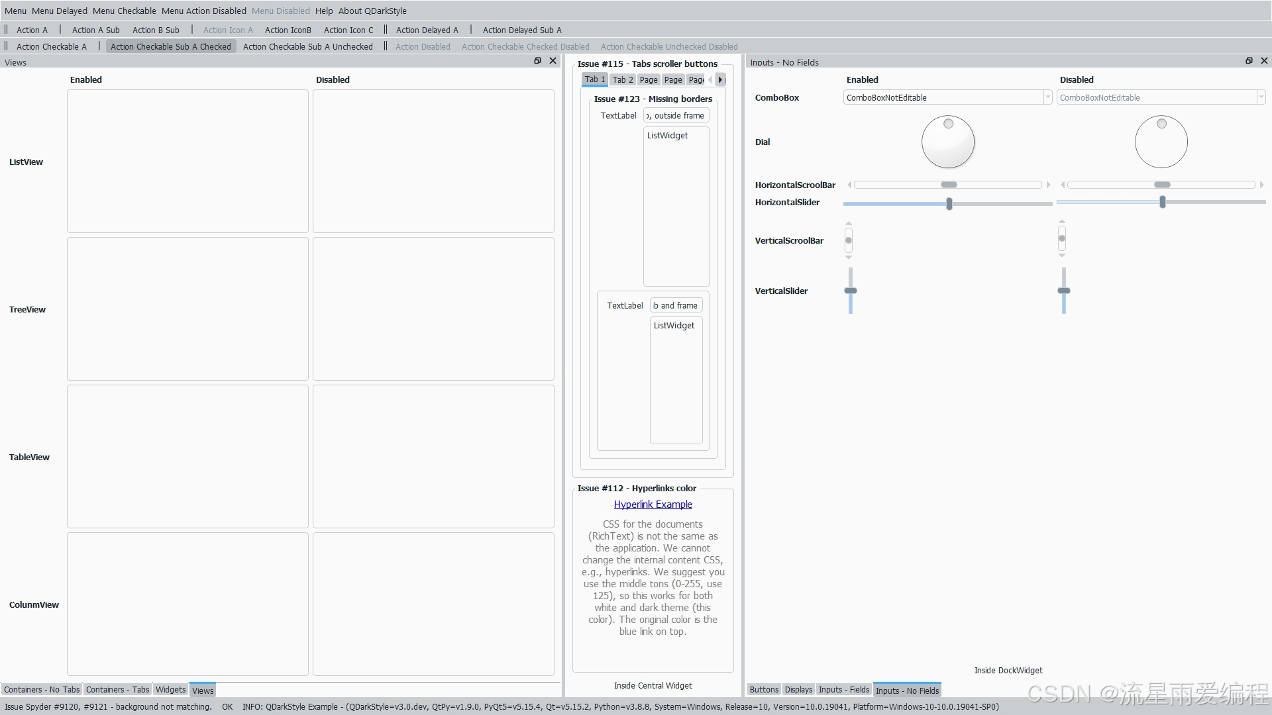1272x715 pixels.
Task: Open the Menu Delayed menu
Action: click(x=59, y=11)
